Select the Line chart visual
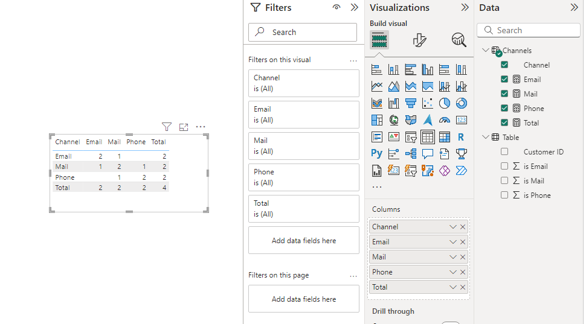This screenshot has height=324, width=586. coord(377,86)
